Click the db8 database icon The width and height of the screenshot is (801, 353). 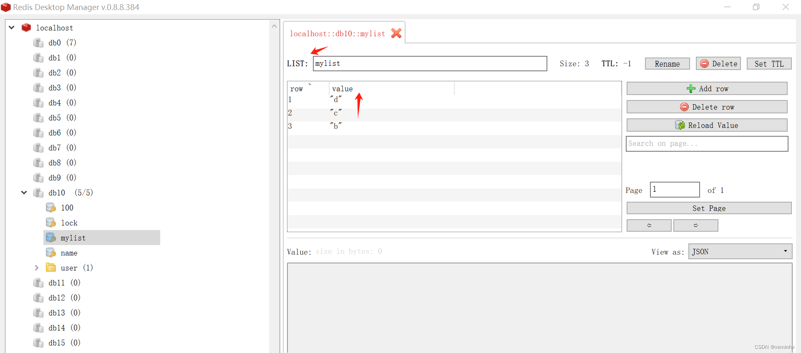click(38, 163)
